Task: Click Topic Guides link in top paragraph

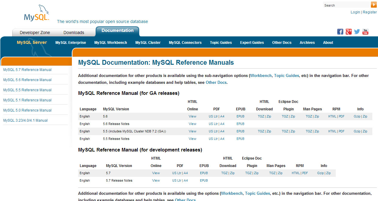Action: 286,76
